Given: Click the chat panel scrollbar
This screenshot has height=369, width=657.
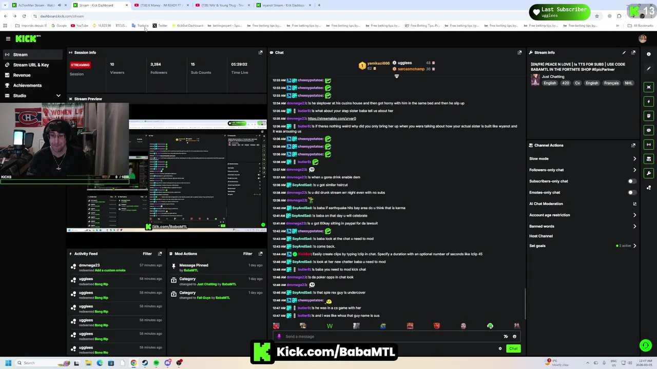Looking at the screenshot, I should (525, 303).
